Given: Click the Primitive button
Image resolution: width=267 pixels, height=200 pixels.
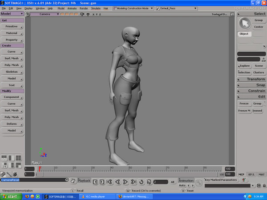Looking at the screenshot, I should [12, 26].
